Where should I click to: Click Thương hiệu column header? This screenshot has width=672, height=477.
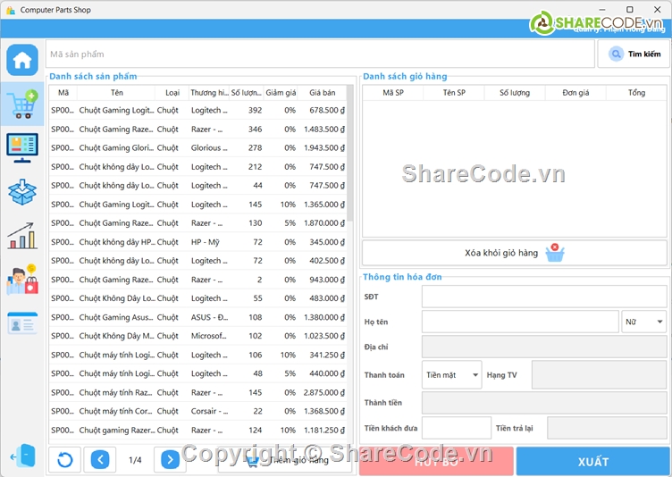point(209,93)
